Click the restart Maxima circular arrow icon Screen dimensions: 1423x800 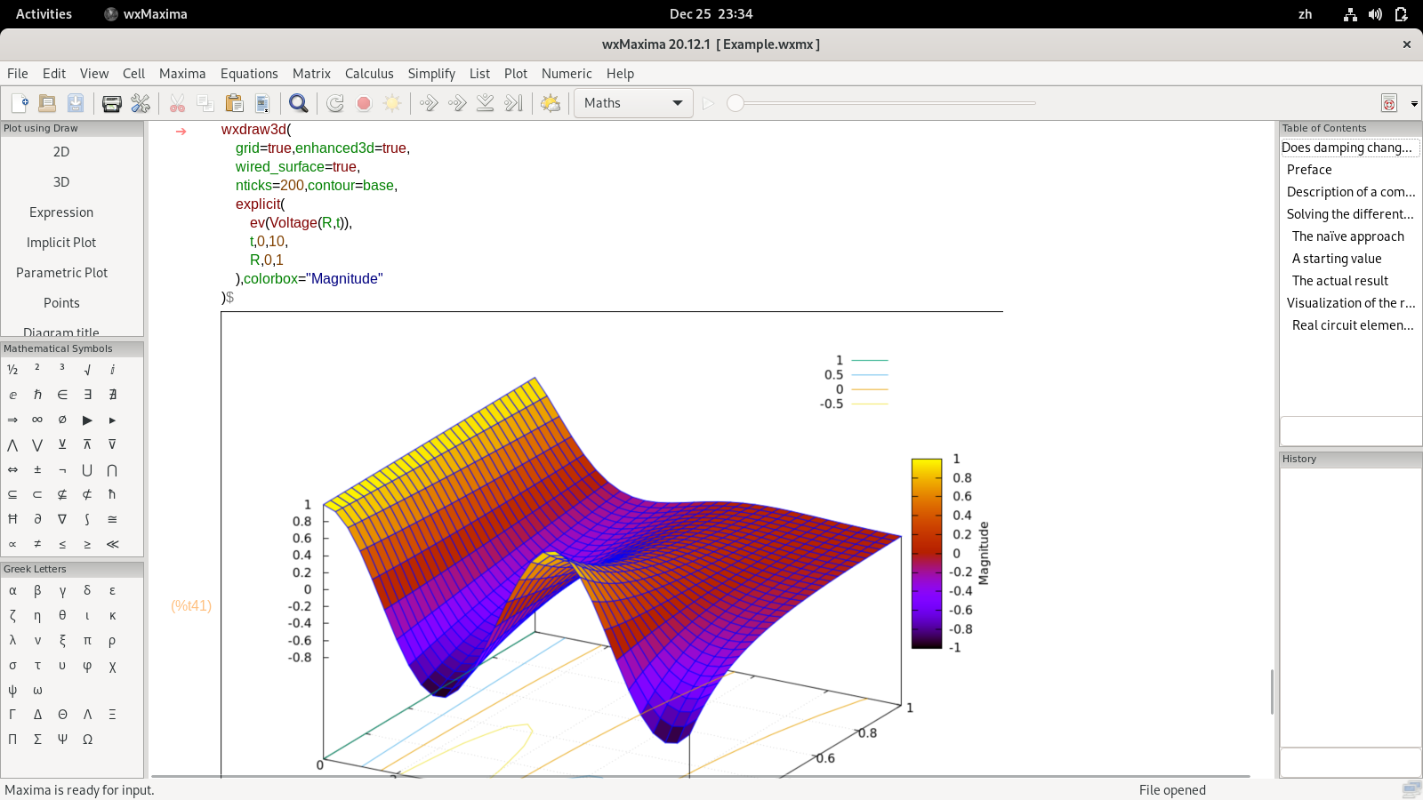tap(335, 103)
